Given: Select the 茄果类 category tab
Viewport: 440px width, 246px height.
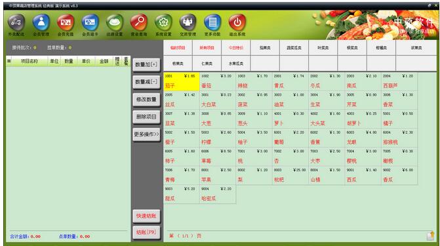Looking at the screenshot, I should (x=265, y=48).
